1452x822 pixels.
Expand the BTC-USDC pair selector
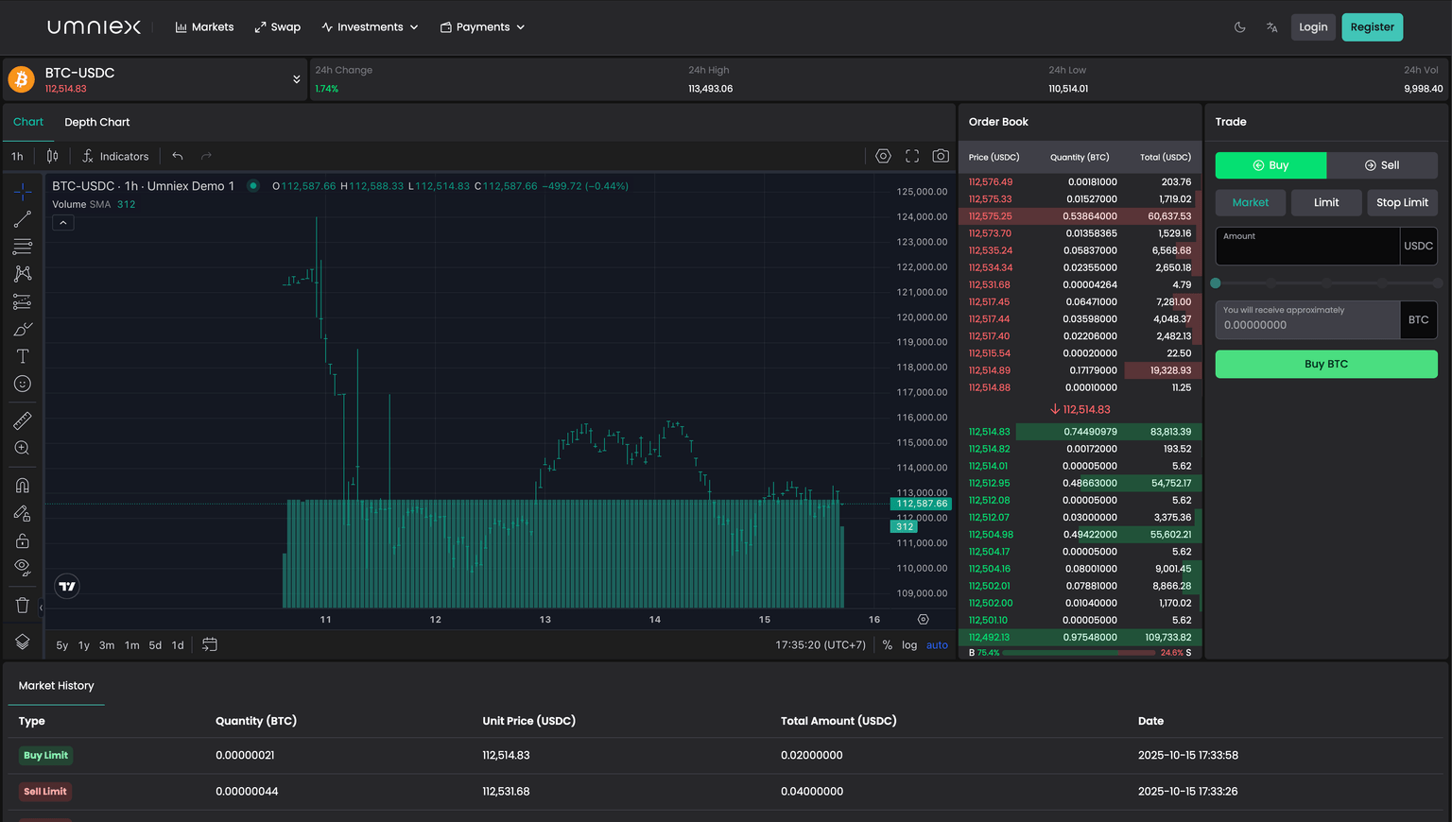(x=294, y=78)
